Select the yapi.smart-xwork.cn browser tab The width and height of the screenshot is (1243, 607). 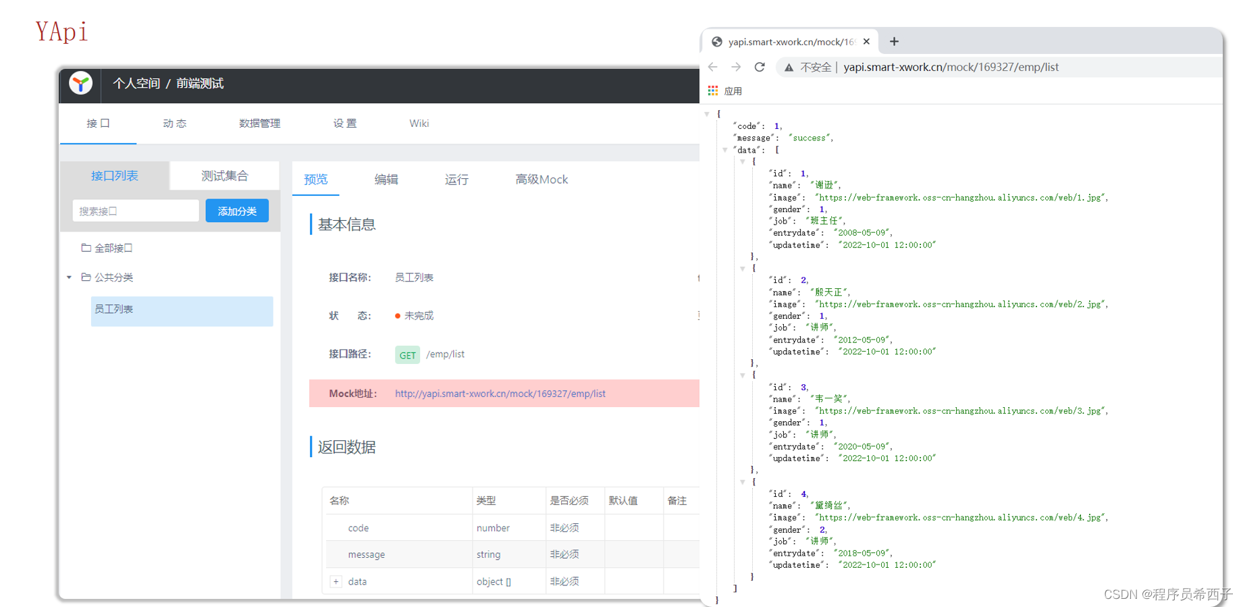[x=790, y=42]
